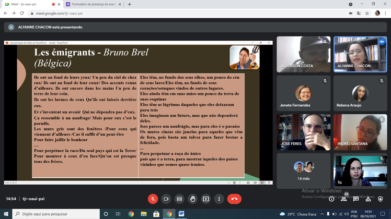Expand hidden system tray icons
This screenshot has height=219, width=391.
[x=322, y=214]
